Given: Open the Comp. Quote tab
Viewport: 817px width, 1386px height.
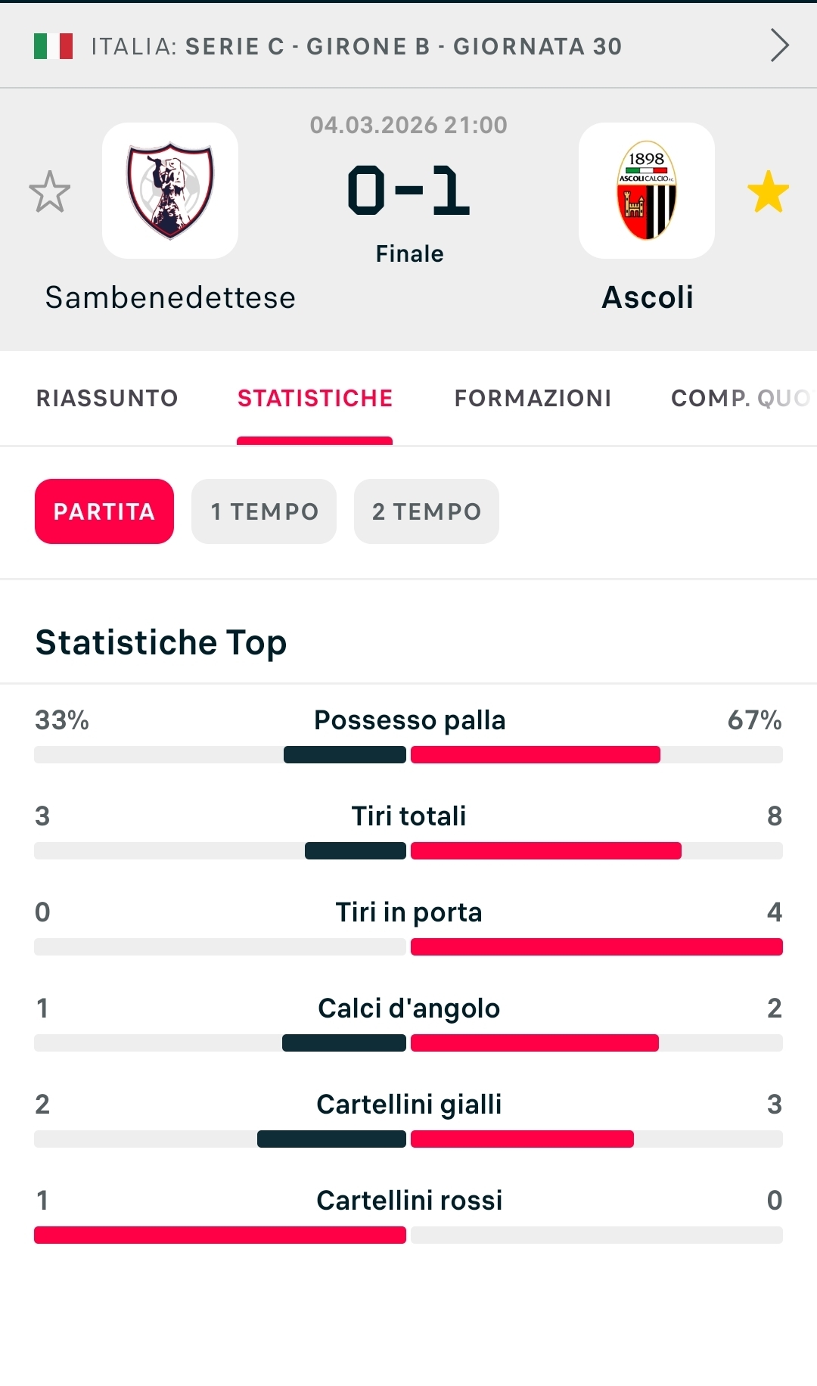Looking at the screenshot, I should [740, 398].
